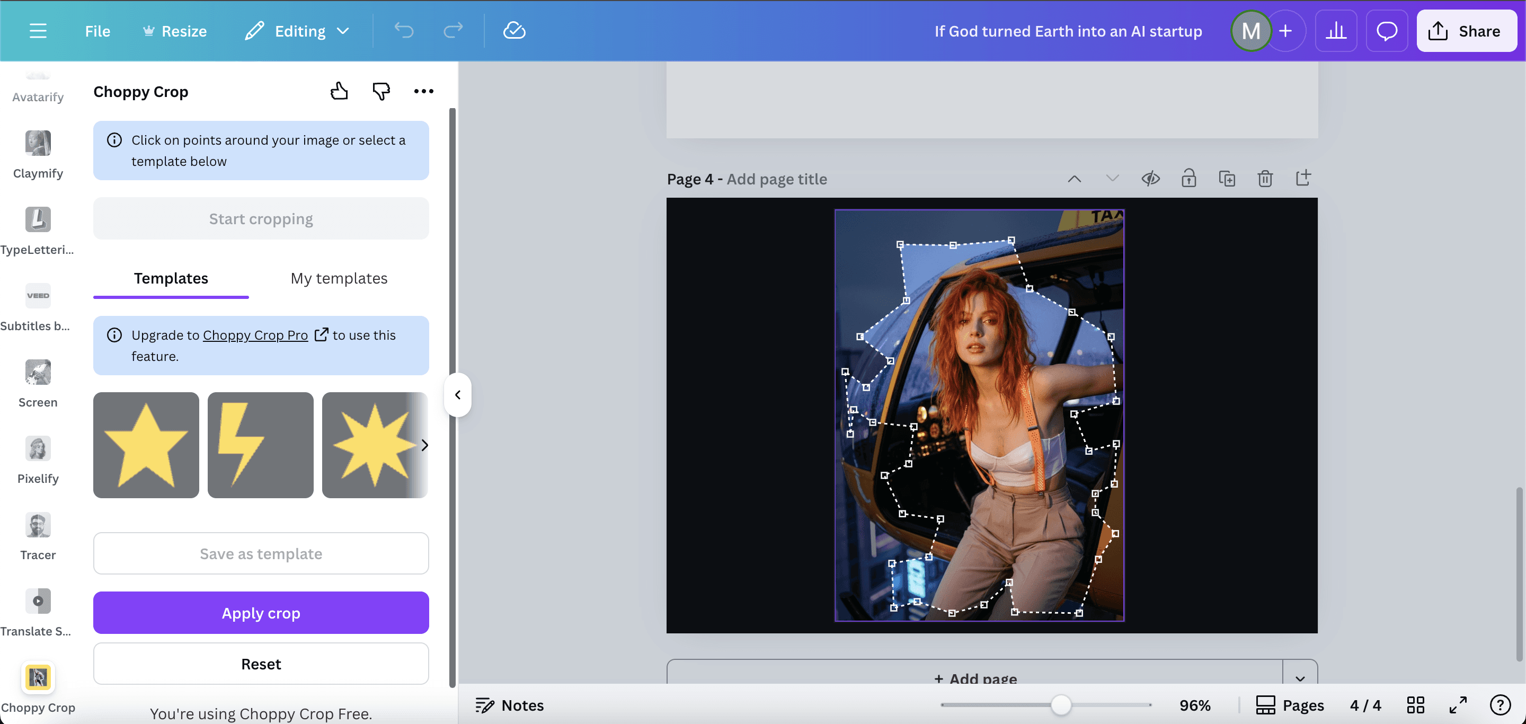Switch to the My templates tab
This screenshot has height=724, width=1526.
click(339, 278)
